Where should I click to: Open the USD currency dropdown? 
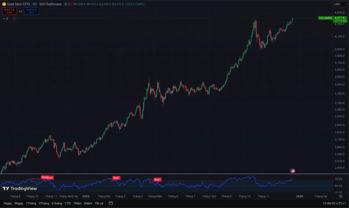point(340,4)
